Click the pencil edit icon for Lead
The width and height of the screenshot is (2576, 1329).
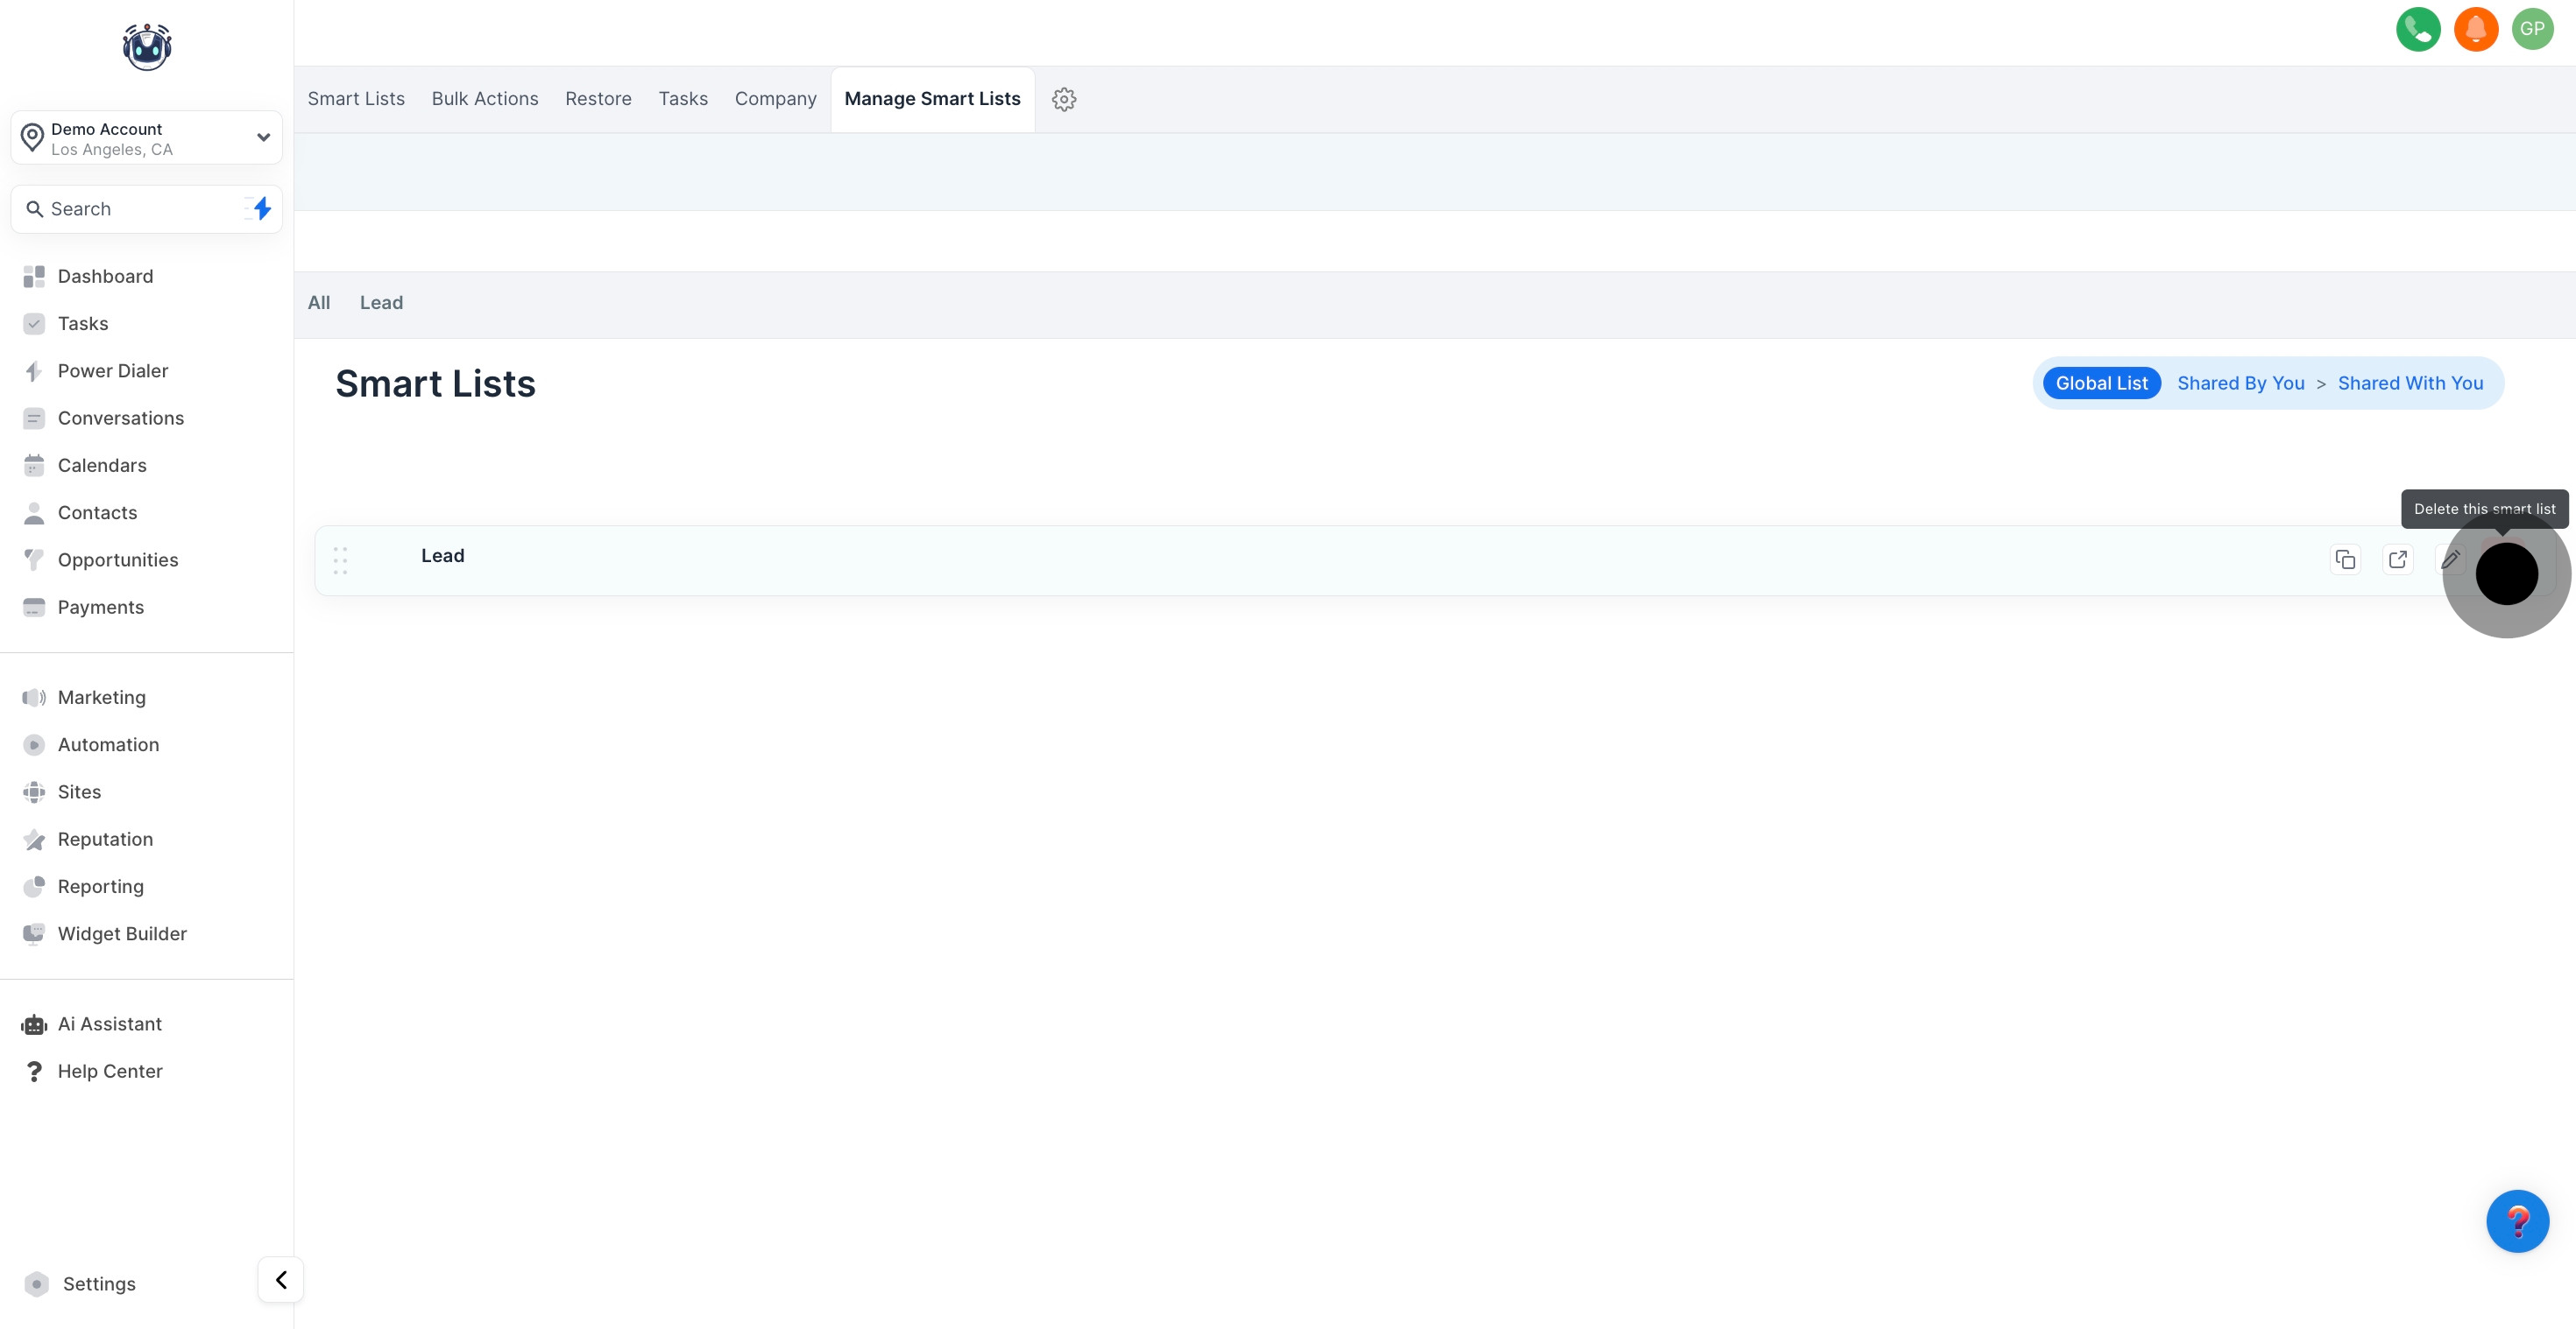(x=2449, y=559)
